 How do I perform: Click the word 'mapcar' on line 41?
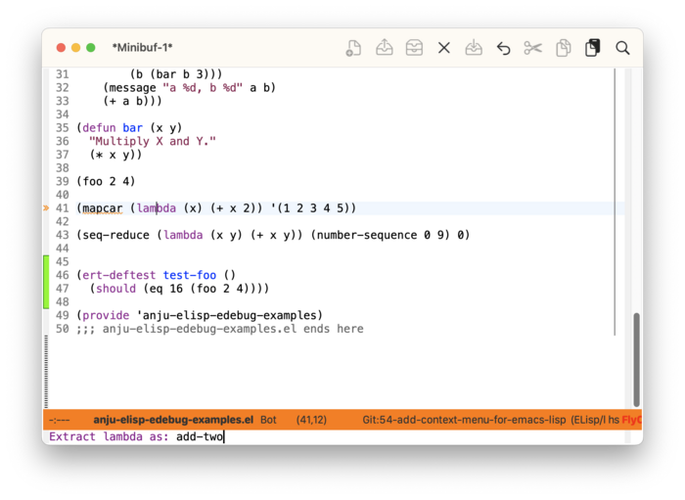(103, 208)
